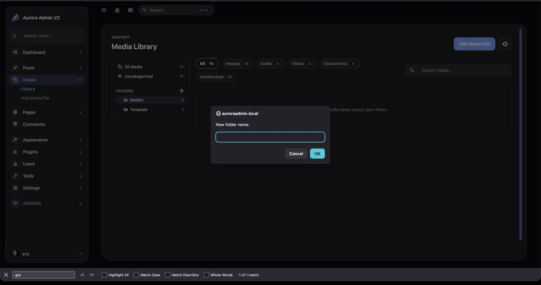This screenshot has height=285, width=541.
Task: Select the Video filter tab
Action: pos(302,63)
